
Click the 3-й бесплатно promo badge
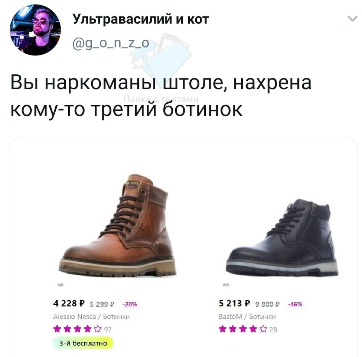coord(83,343)
